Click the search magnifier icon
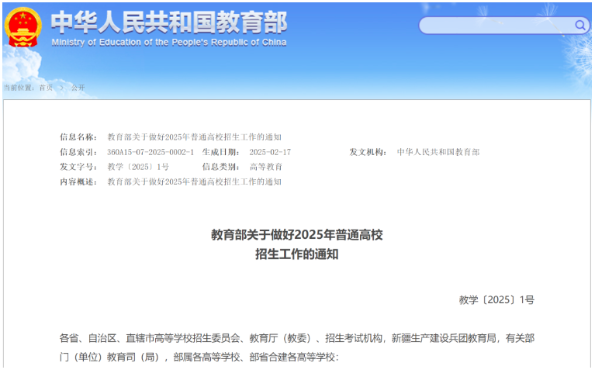The height and width of the screenshot is (380, 595). tap(579, 25)
